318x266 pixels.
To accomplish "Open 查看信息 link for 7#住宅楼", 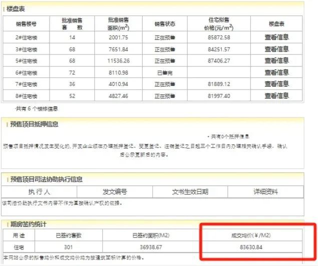I will [x=276, y=84].
